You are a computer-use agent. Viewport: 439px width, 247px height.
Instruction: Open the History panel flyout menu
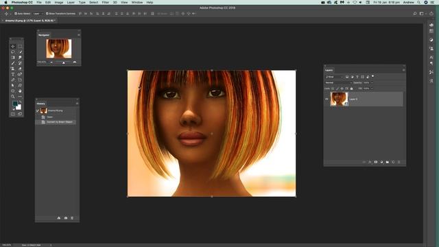(77, 104)
